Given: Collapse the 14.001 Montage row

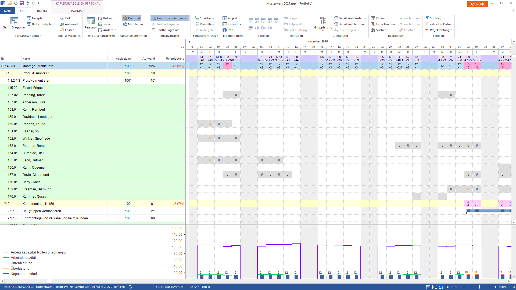Looking at the screenshot, I should tap(2, 66).
